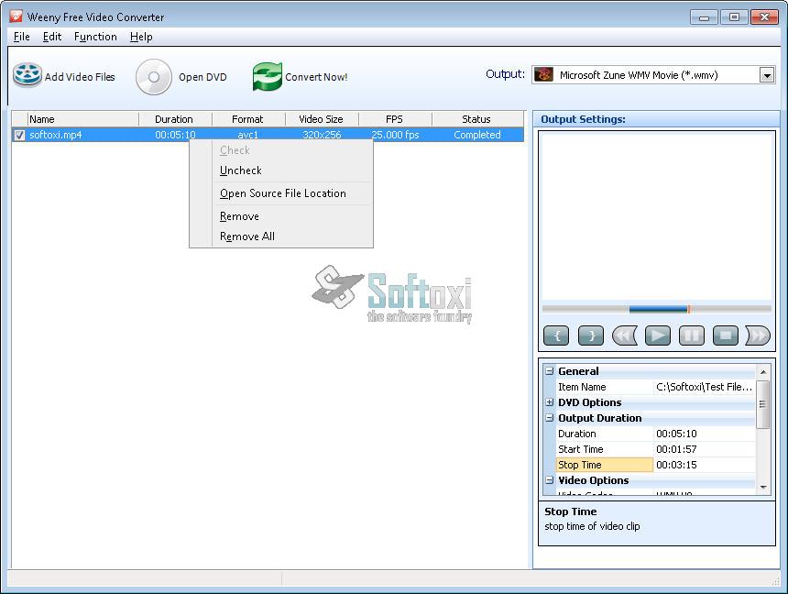The width and height of the screenshot is (788, 594).
Task: Uncheck the softoxi.mp4 checkbox
Action: pyautogui.click(x=19, y=135)
